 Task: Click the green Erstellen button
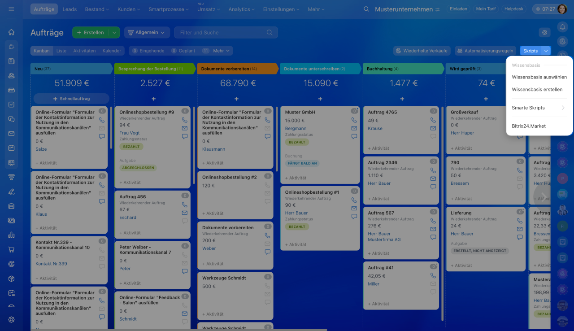click(x=91, y=32)
